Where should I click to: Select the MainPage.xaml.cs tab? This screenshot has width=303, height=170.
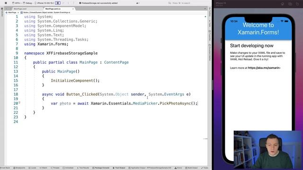pyautogui.click(x=53, y=9)
